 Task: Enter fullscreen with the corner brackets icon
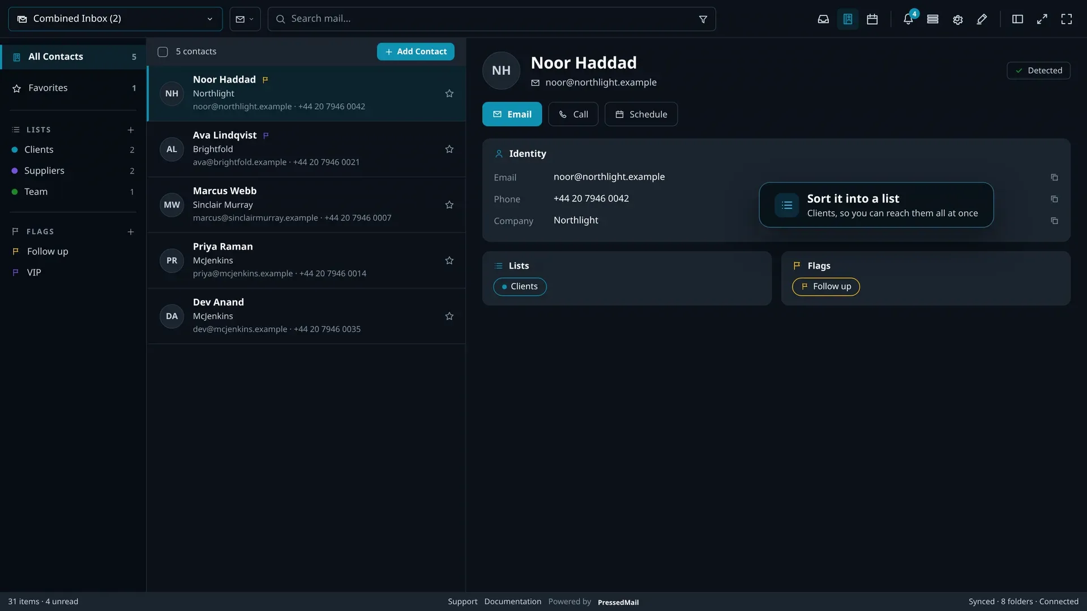1066,19
